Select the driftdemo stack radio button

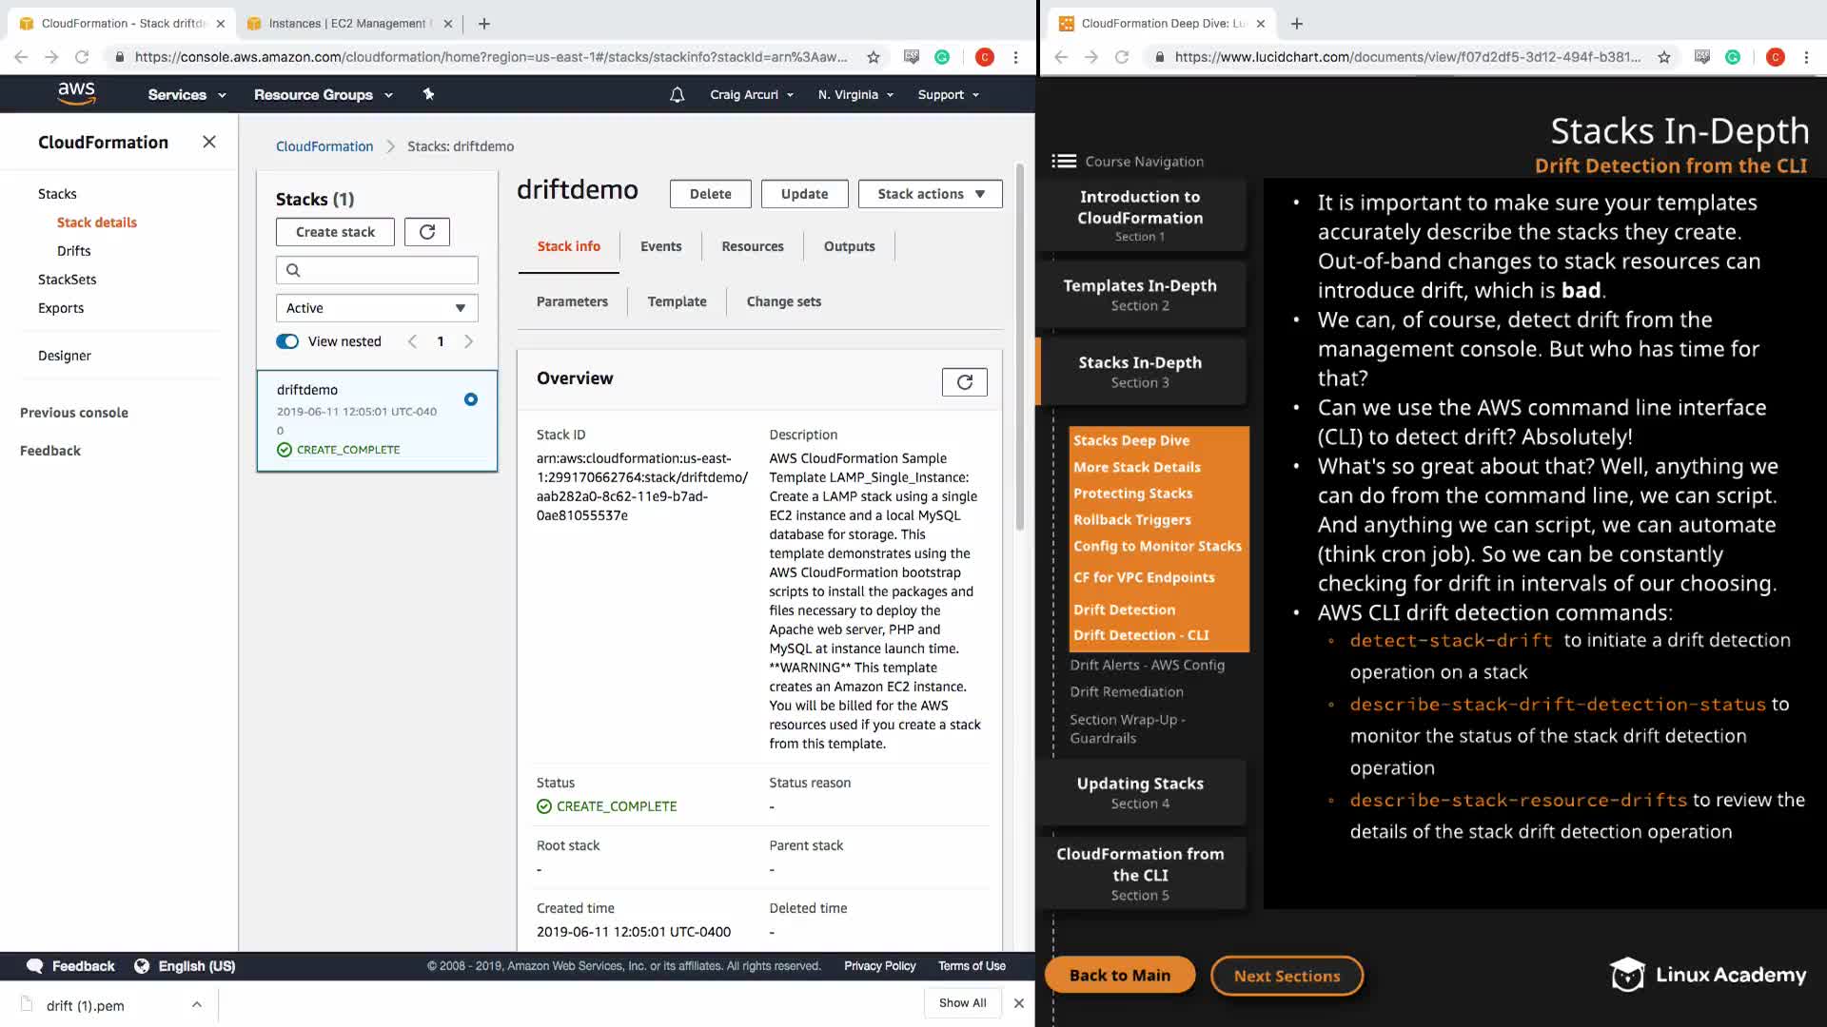[471, 399]
